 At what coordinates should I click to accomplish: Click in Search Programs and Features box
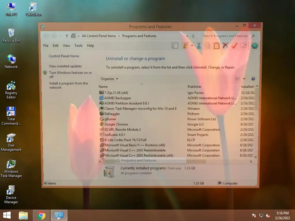coord(225,36)
